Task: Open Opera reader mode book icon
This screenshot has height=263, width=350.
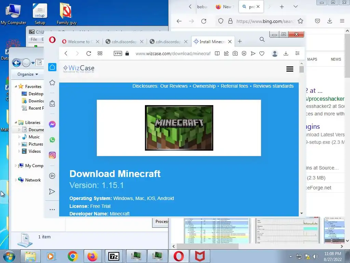Action: (217, 53)
